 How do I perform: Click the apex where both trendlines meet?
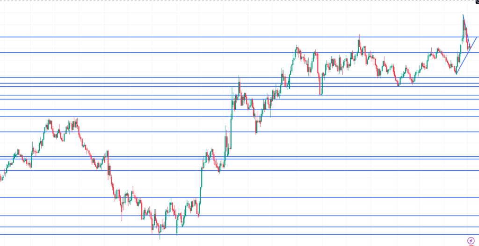(471, 48)
